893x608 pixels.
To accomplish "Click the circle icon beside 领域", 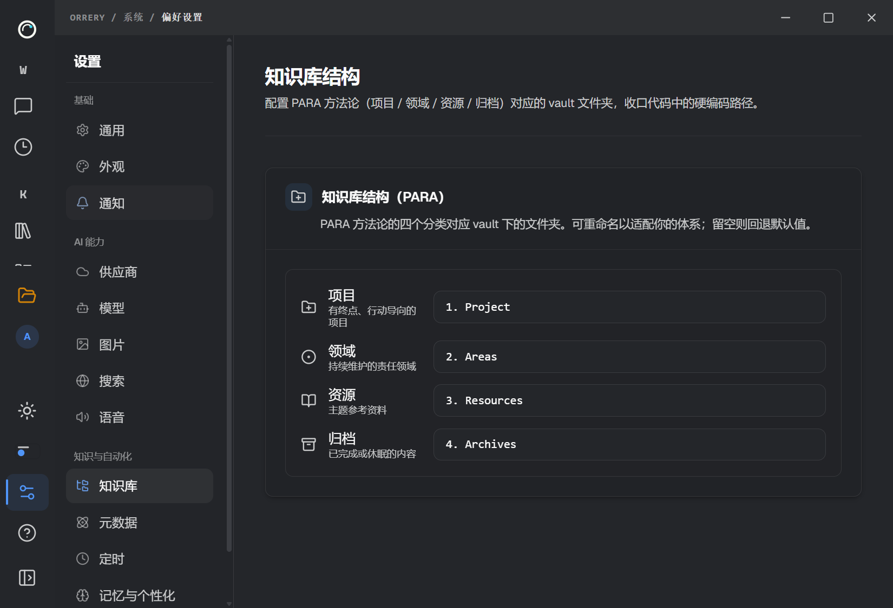I will tap(308, 357).
